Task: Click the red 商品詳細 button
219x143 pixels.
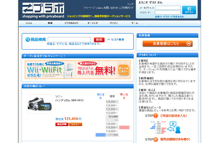Action: coord(62,124)
